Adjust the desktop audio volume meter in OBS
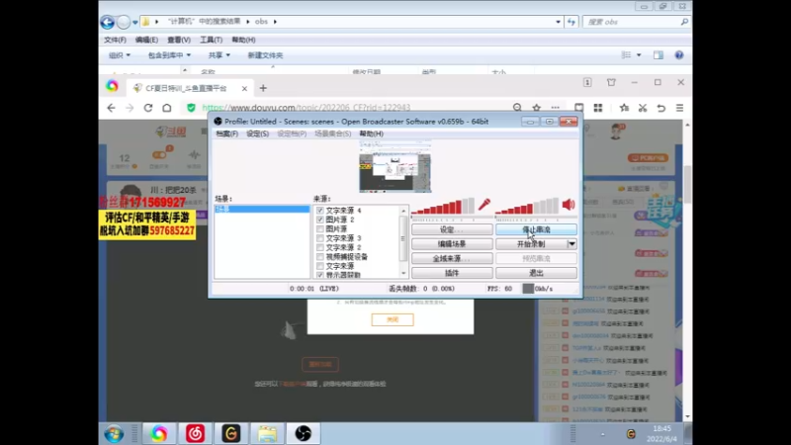 coord(527,206)
